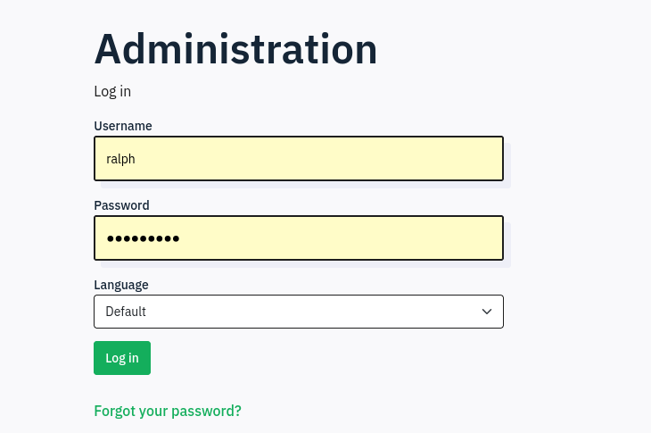Open the Forgot your password link

point(168,411)
